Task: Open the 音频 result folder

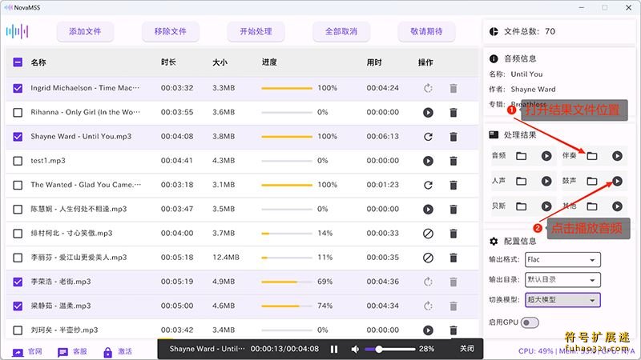Action: (x=522, y=156)
